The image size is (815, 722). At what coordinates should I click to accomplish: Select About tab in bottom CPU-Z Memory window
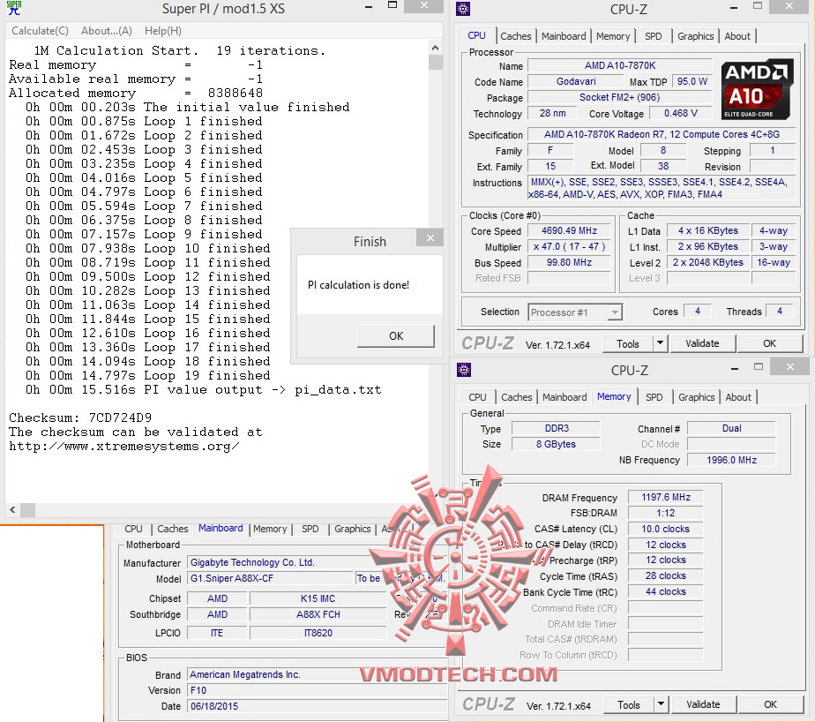[x=738, y=397]
